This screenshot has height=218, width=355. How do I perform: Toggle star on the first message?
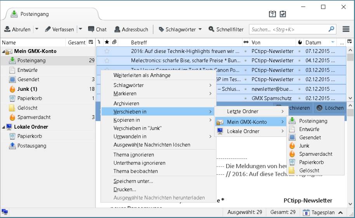pyautogui.click(x=107, y=51)
